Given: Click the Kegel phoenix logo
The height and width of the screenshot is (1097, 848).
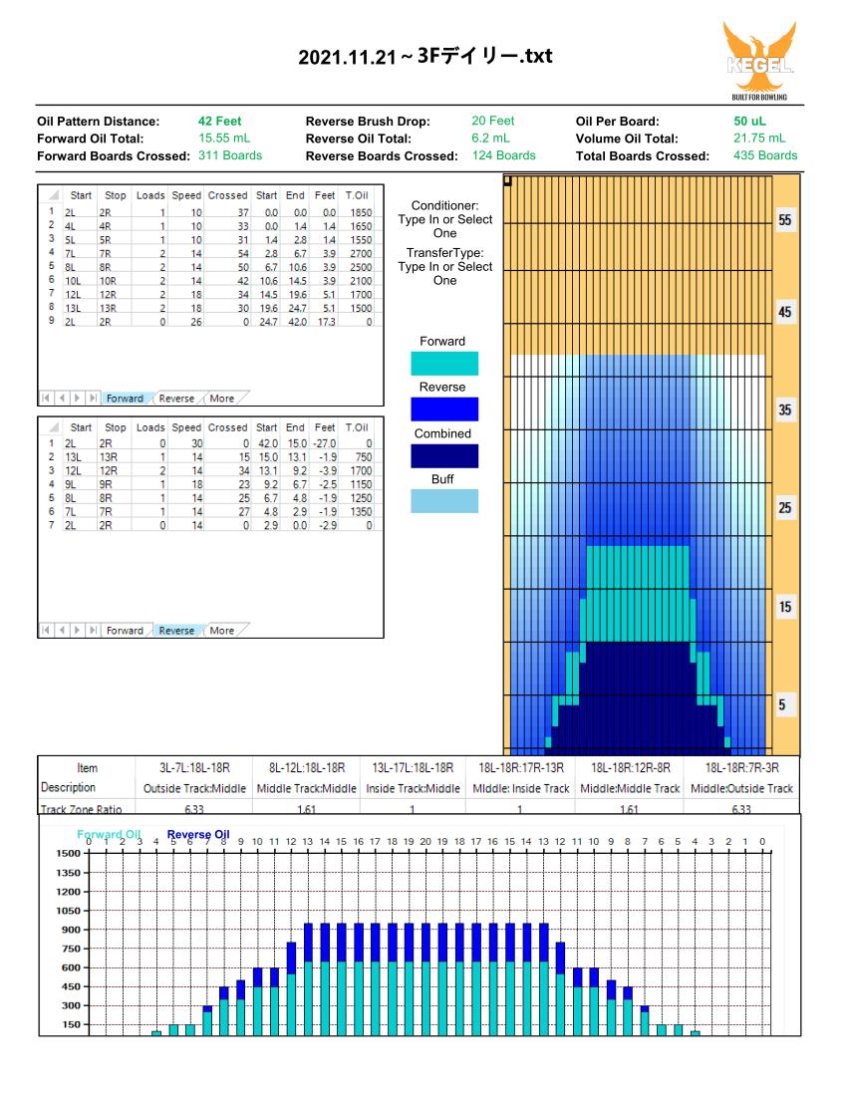Looking at the screenshot, I should 759,60.
